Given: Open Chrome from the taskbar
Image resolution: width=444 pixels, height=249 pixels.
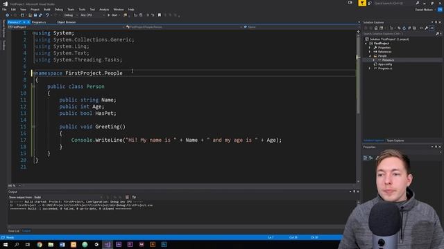Looking at the screenshot, I should click(40, 244).
